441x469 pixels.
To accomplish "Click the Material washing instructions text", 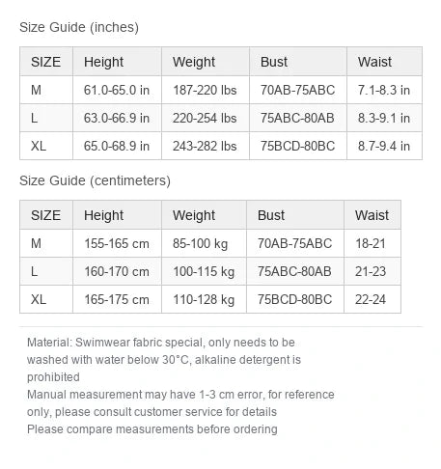I will [x=164, y=360].
